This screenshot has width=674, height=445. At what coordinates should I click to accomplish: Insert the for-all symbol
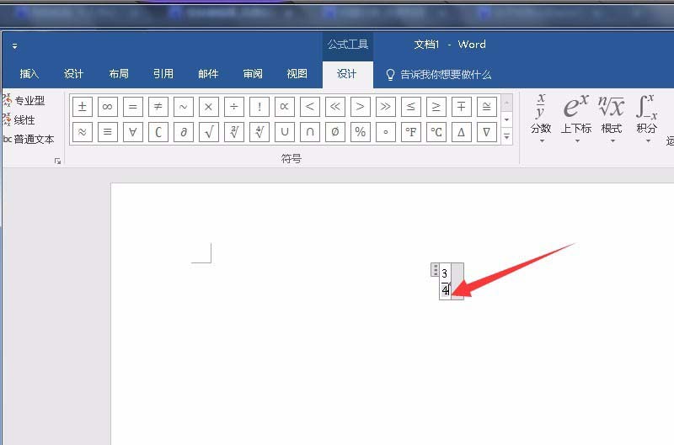133,132
